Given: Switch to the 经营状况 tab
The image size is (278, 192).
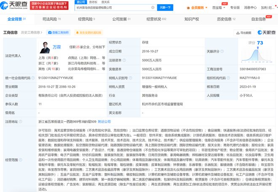Looking at the screenshot, I should 156,19.
